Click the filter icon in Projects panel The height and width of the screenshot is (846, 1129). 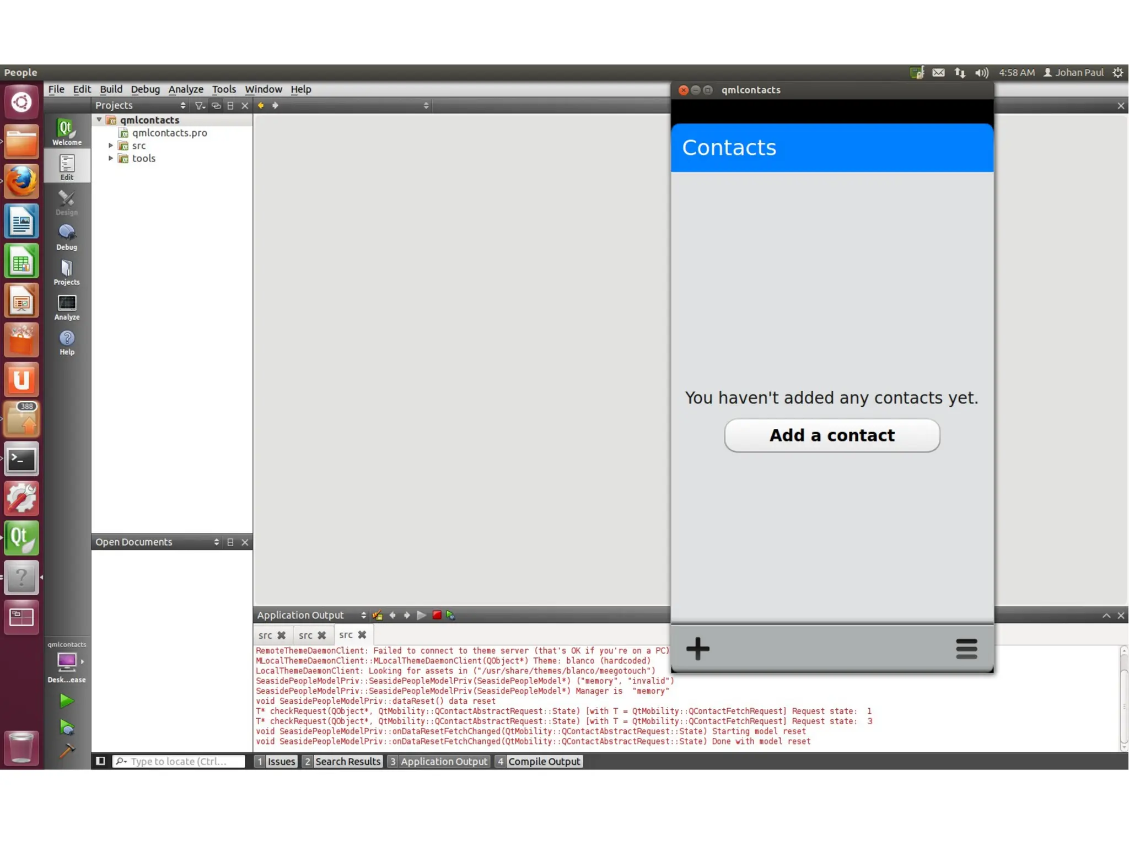[200, 105]
